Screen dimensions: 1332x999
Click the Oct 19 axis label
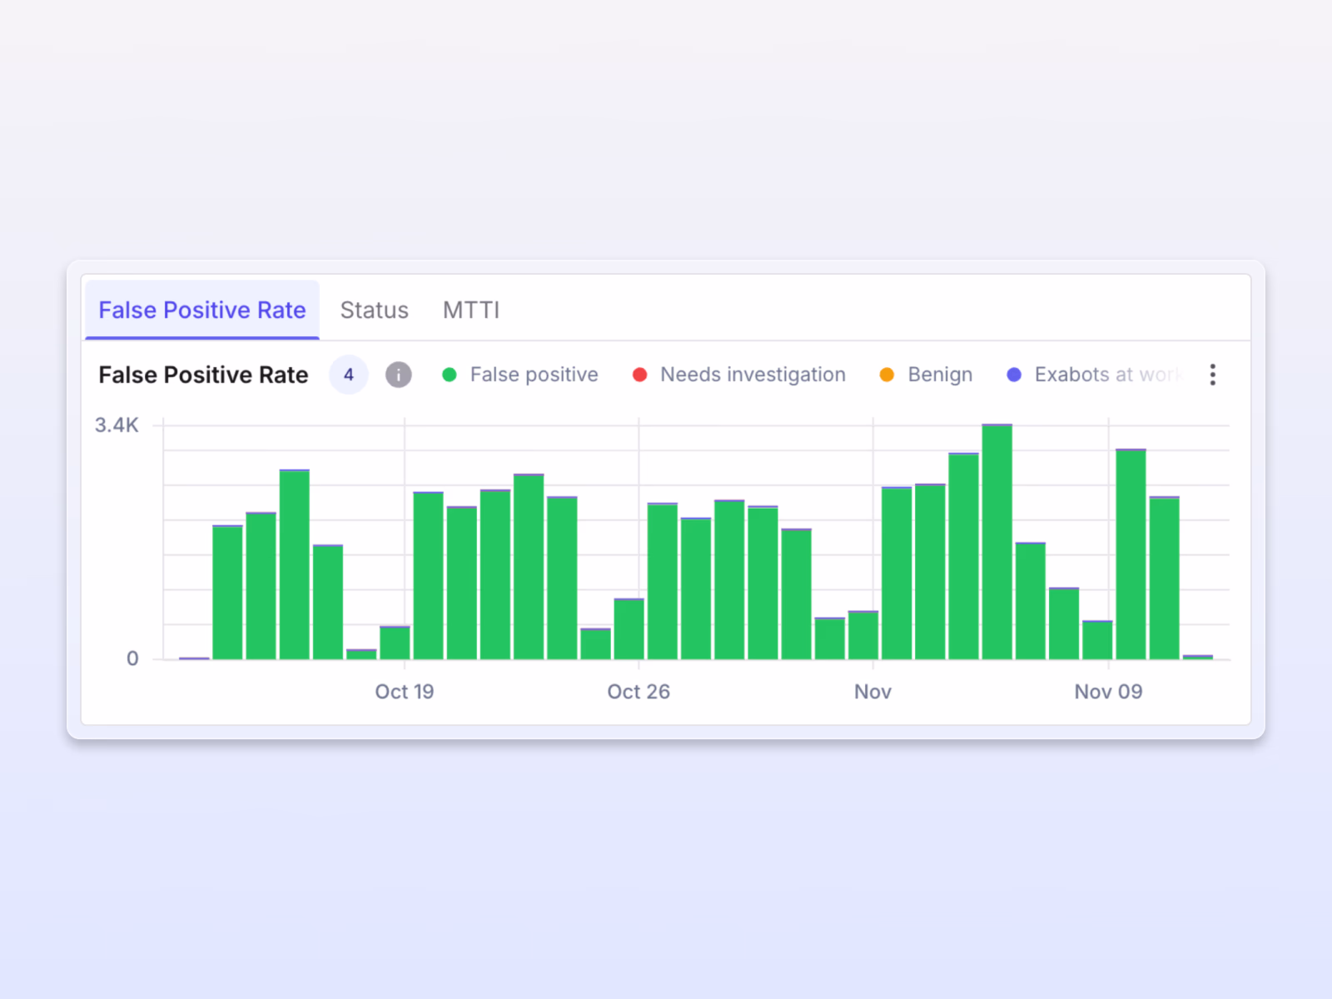(405, 691)
